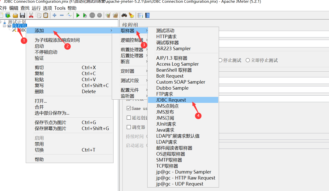Click the flask icon beside 测试计划
The height and width of the screenshot is (191, 329).
[x=5, y=22]
